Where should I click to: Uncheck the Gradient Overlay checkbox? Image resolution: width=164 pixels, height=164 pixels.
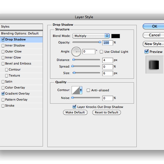pyautogui.click(x=3, y=93)
